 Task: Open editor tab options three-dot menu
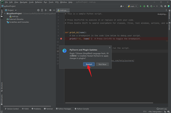coord(166,10)
